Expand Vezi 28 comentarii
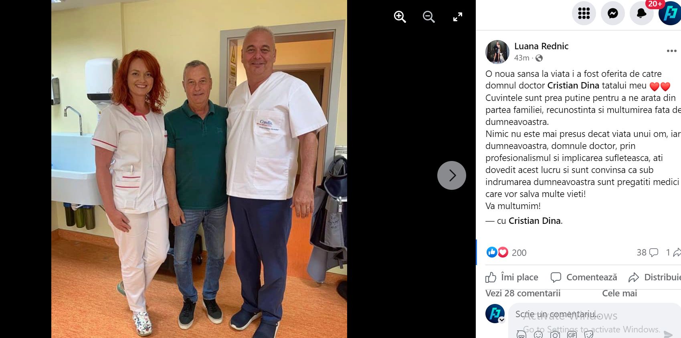681x338 pixels. (523, 293)
